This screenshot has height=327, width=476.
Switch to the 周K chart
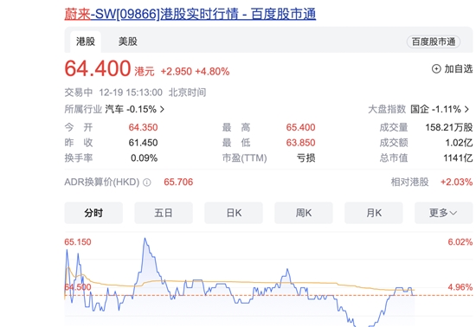pos(304,213)
